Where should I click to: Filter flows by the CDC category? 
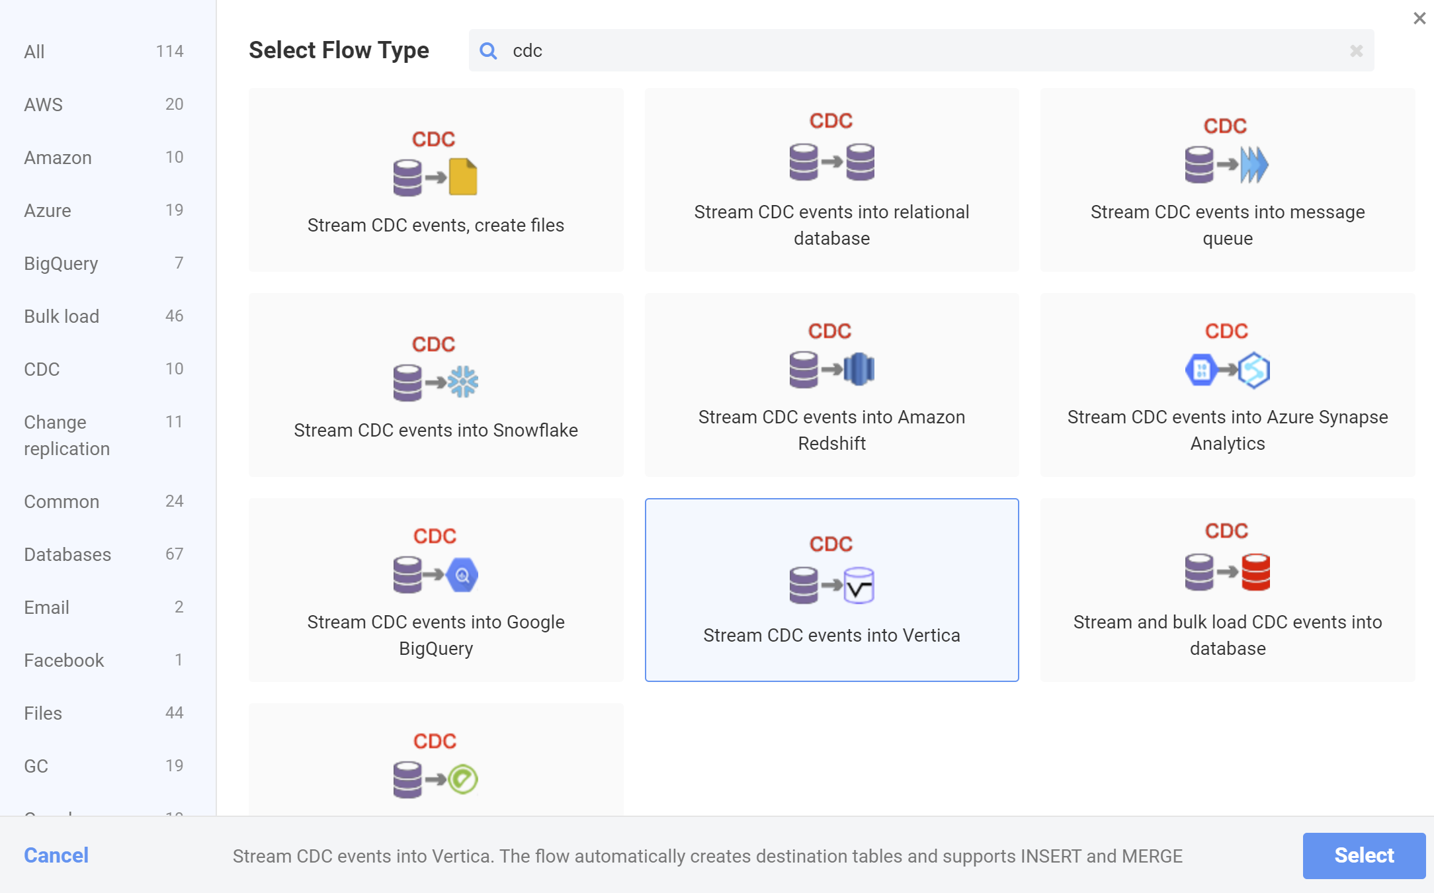tap(41, 369)
